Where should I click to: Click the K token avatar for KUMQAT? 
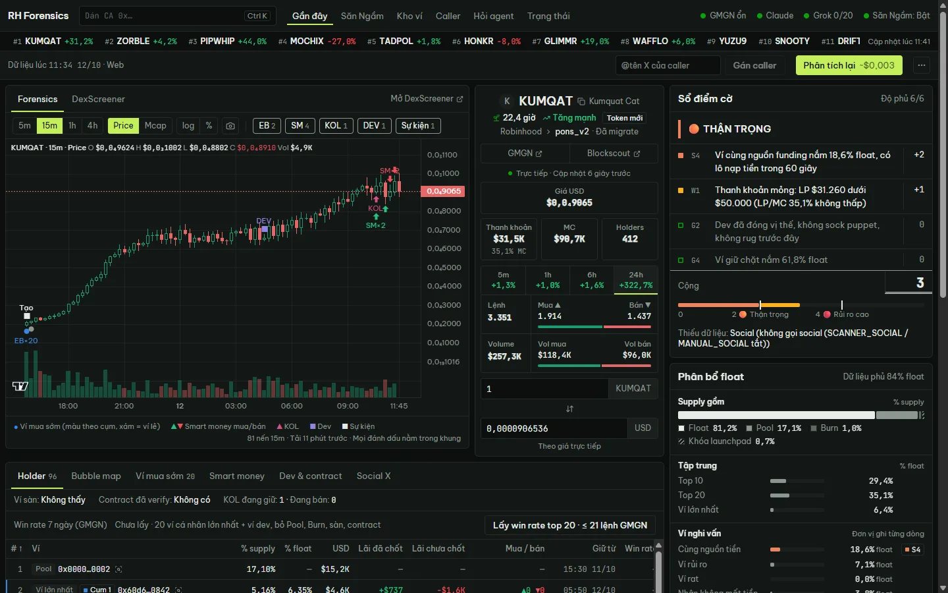506,101
